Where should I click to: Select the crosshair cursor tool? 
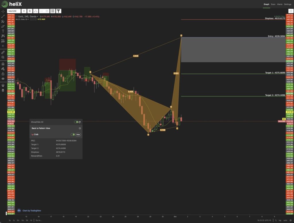click(3, 11)
